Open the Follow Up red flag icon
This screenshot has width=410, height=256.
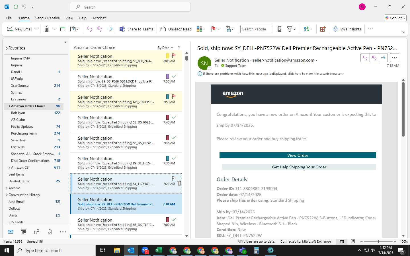(x=213, y=29)
